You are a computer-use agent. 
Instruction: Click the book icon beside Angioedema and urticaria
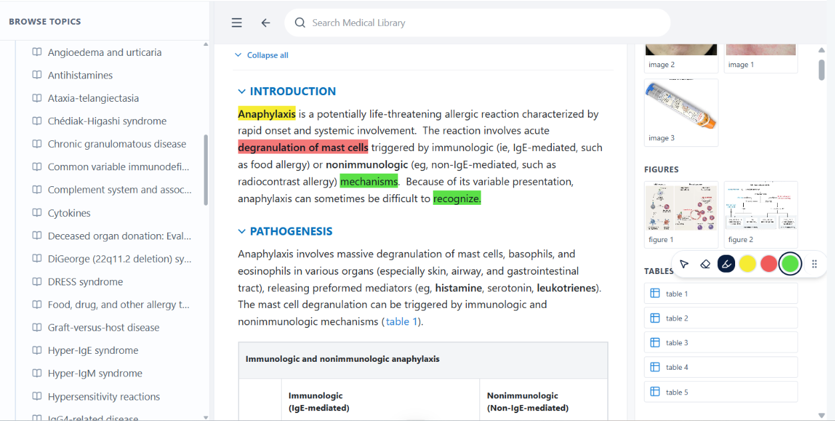click(37, 52)
